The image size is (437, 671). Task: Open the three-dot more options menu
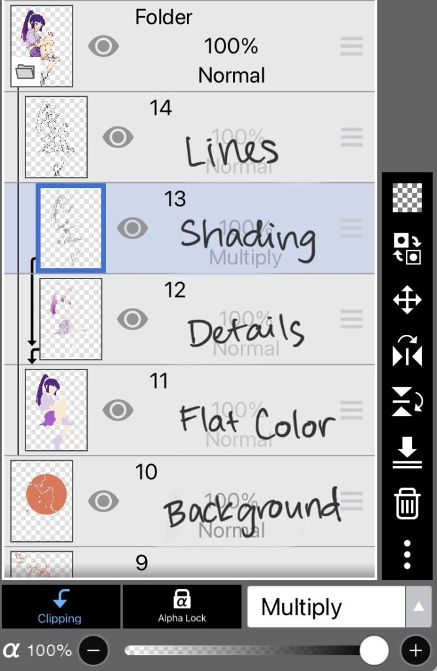point(407,554)
